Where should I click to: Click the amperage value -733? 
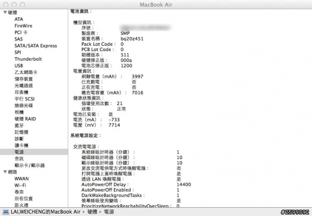click(x=114, y=120)
